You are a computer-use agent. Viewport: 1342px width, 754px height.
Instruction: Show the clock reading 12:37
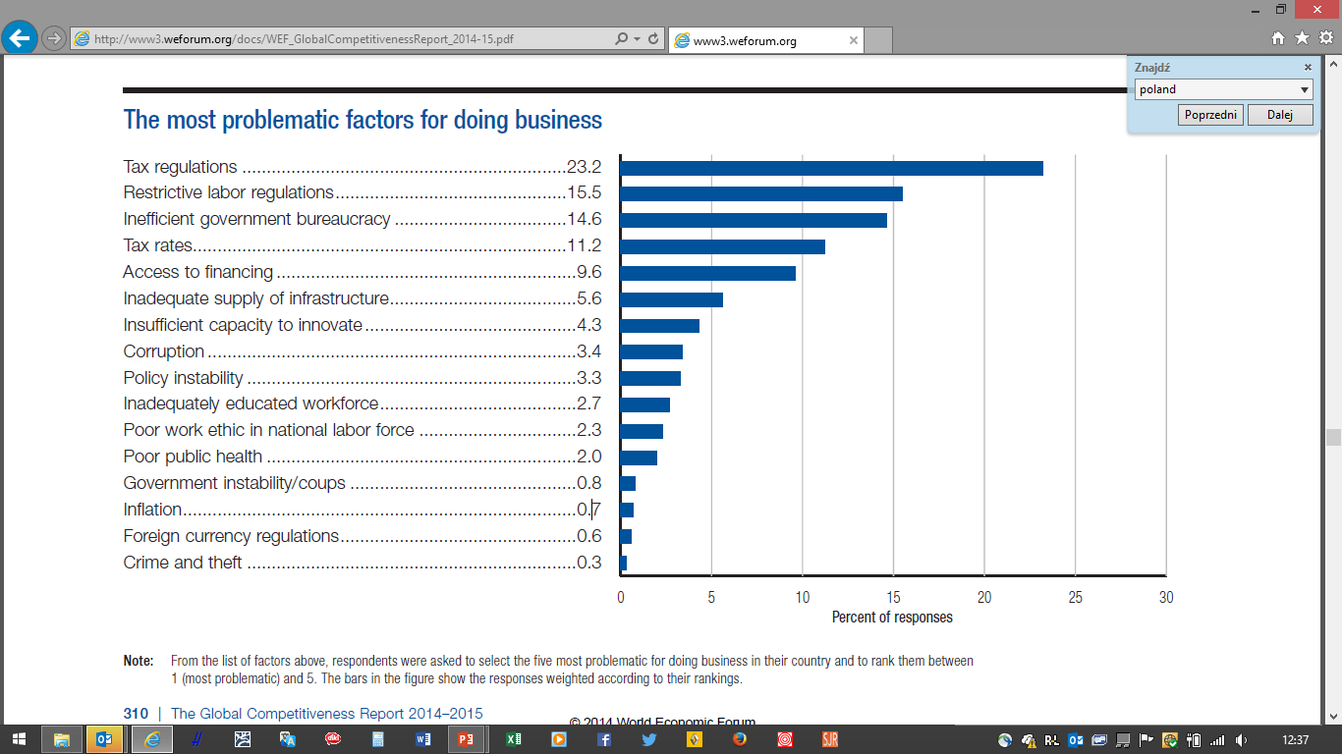point(1296,740)
